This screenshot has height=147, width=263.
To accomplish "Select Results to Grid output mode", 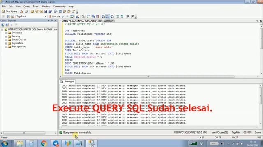I will point(108,16).
